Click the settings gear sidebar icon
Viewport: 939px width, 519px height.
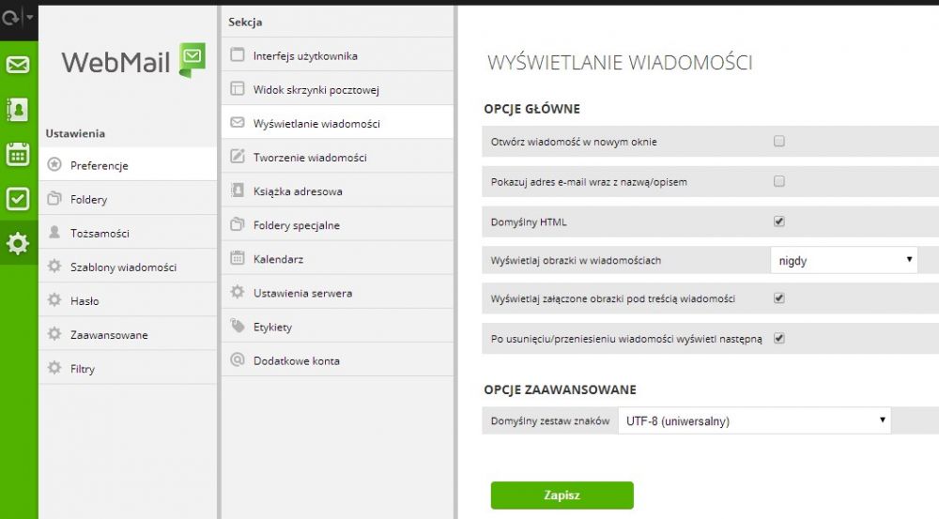coord(18,243)
